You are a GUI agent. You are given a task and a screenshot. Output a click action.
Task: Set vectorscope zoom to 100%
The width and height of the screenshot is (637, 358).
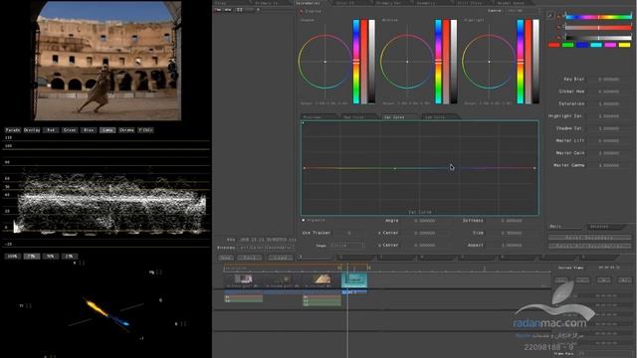pyautogui.click(x=13, y=257)
